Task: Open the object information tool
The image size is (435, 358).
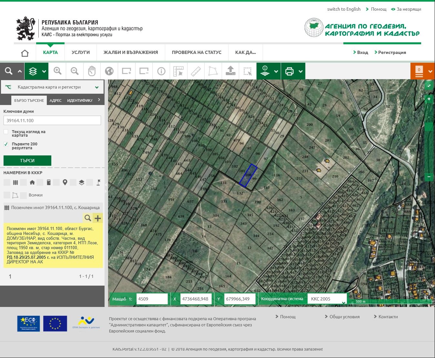Action: 161,71
